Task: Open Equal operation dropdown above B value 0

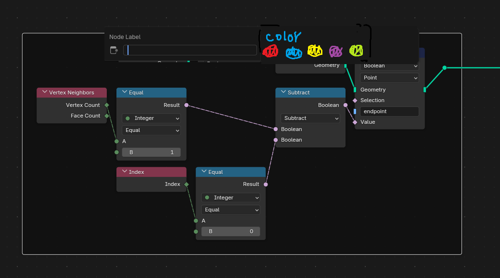Action: 231,210
